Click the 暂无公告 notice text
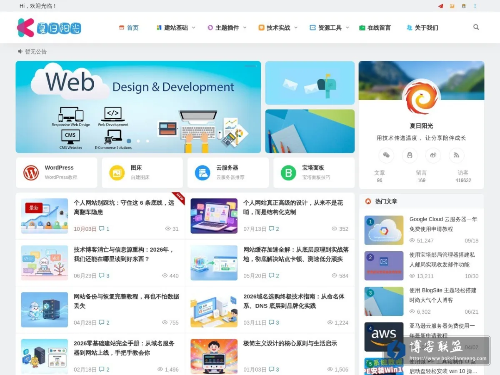Image resolution: width=500 pixels, height=375 pixels. click(36, 52)
